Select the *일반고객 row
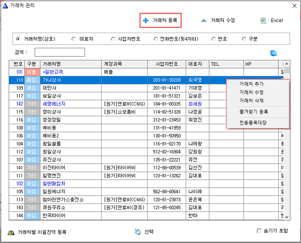Viewport: 301px width, 243px height. coord(146,72)
